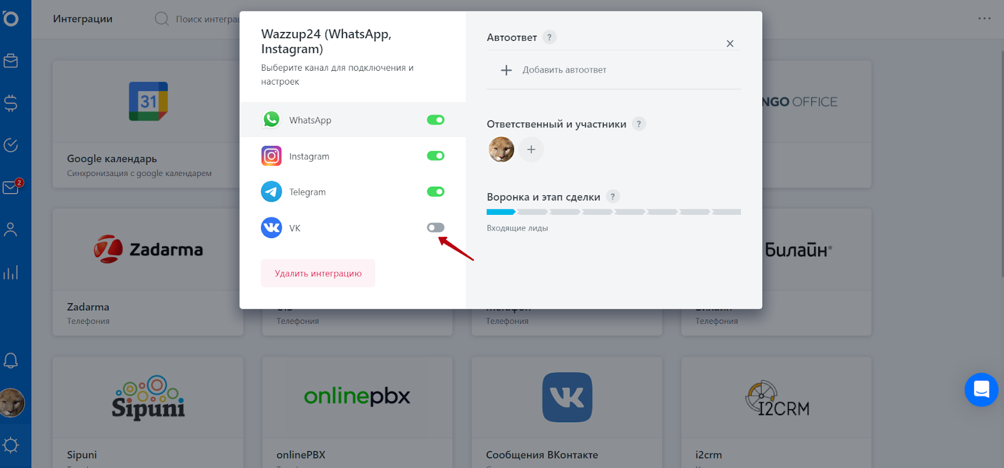
Task: Open the sidebar settings gear icon
Action: pyautogui.click(x=11, y=445)
